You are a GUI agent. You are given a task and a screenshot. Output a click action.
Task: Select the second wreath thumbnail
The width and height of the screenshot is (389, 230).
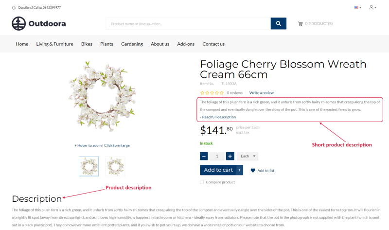pyautogui.click(x=115, y=166)
